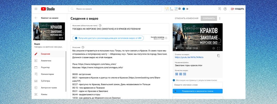Image resolution: width=277 pixels, height=104 pixels.
Task: Open the video player settings gear
Action: (214, 48)
